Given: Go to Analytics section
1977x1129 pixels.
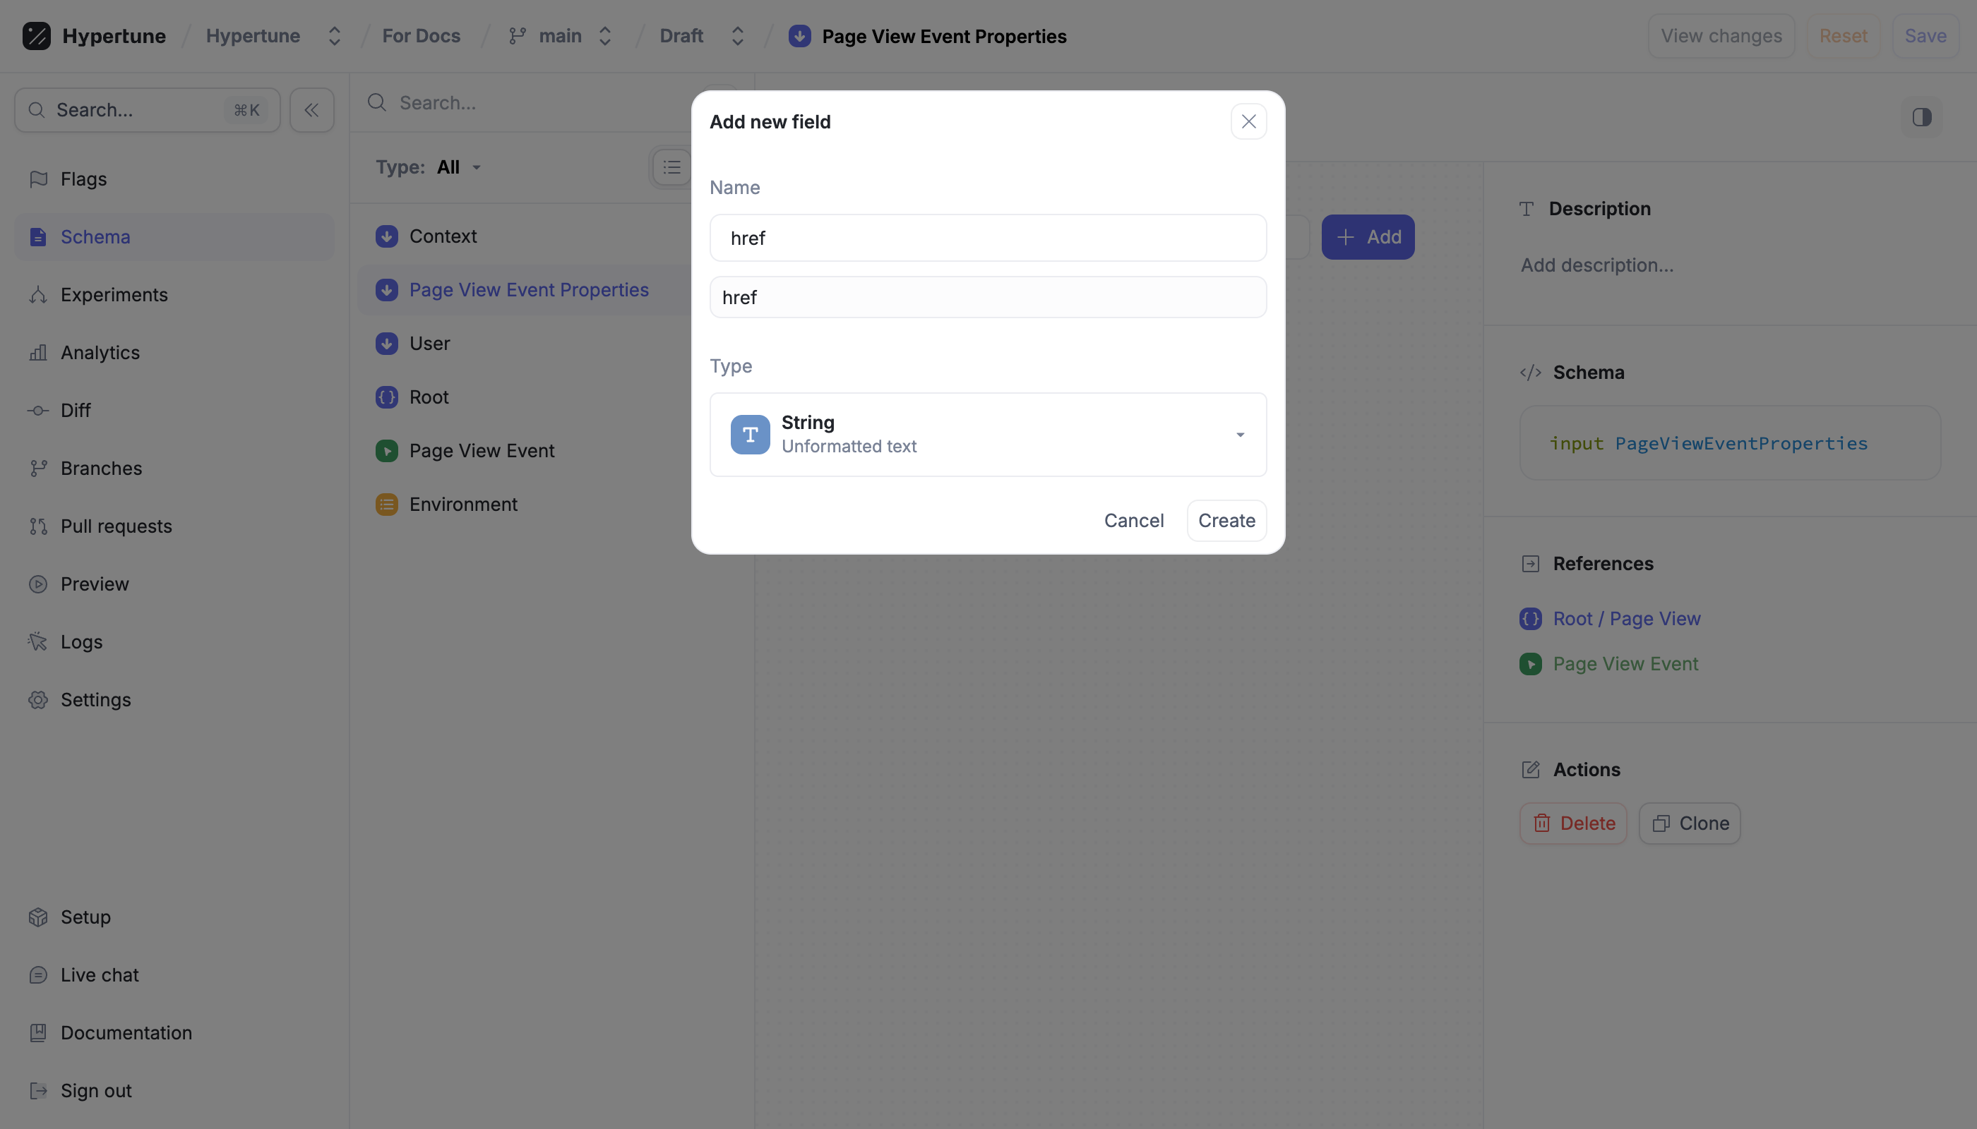Looking at the screenshot, I should pyautogui.click(x=100, y=353).
